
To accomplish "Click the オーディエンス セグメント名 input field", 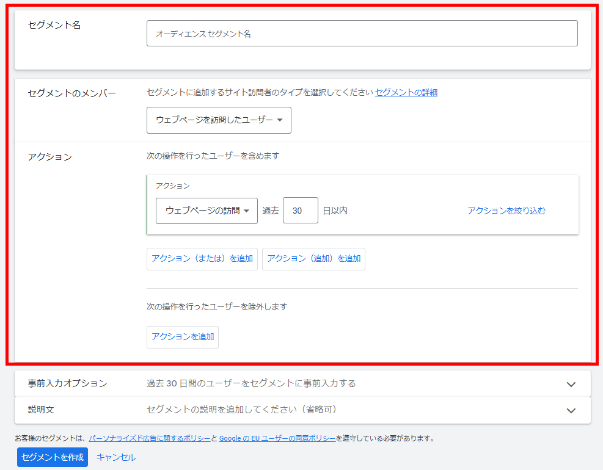I will 362,34.
